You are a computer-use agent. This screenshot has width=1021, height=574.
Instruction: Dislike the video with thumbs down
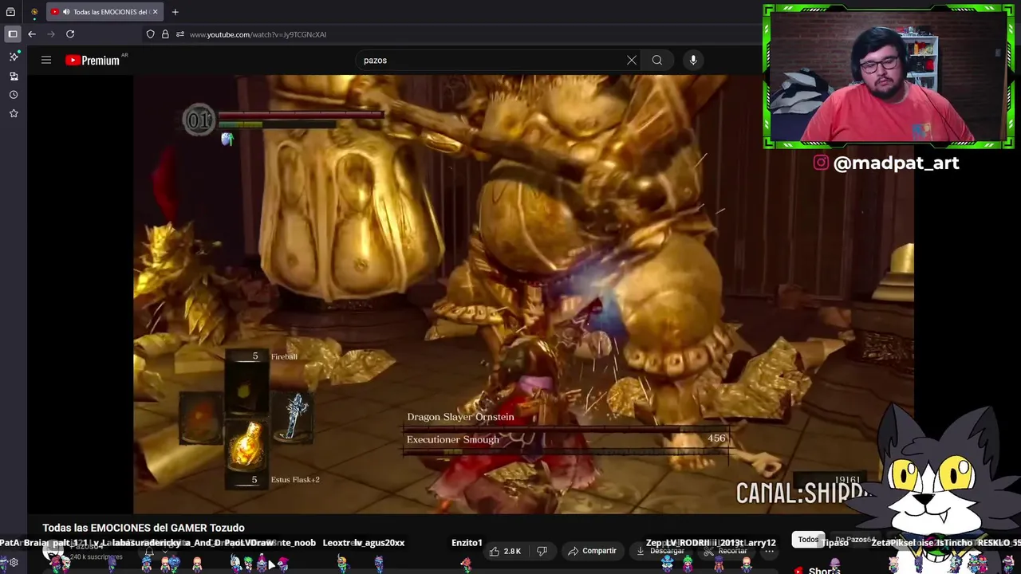tap(542, 551)
